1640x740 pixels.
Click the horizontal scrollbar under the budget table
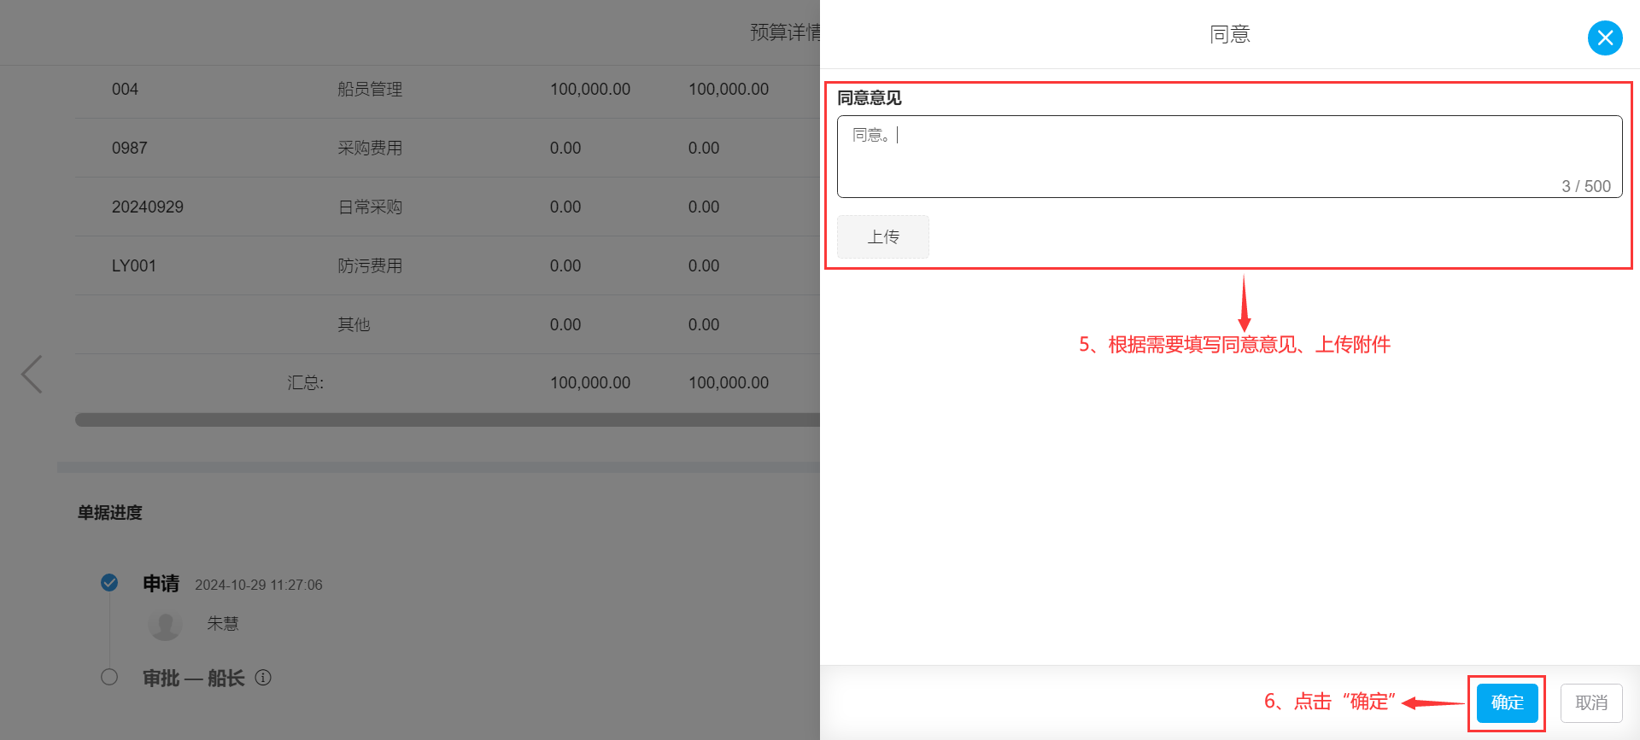448,420
